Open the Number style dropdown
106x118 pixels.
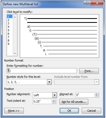49,82
